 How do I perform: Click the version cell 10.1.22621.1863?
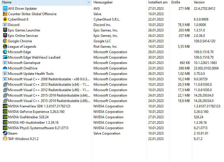click(x=205, y=63)
